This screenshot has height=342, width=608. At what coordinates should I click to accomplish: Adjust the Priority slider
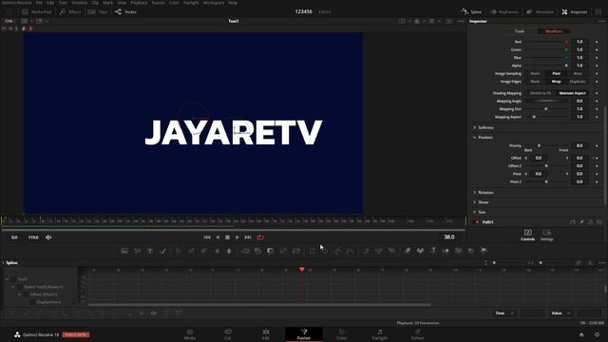pos(547,145)
